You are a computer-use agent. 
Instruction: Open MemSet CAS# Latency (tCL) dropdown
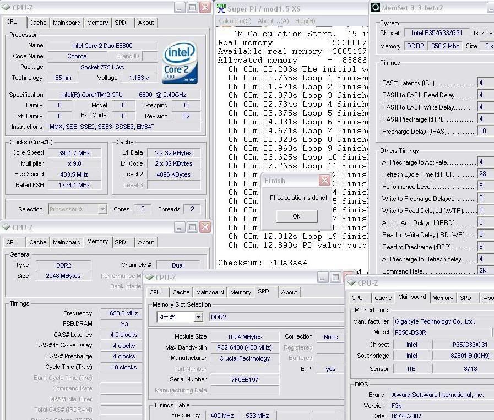(486, 83)
